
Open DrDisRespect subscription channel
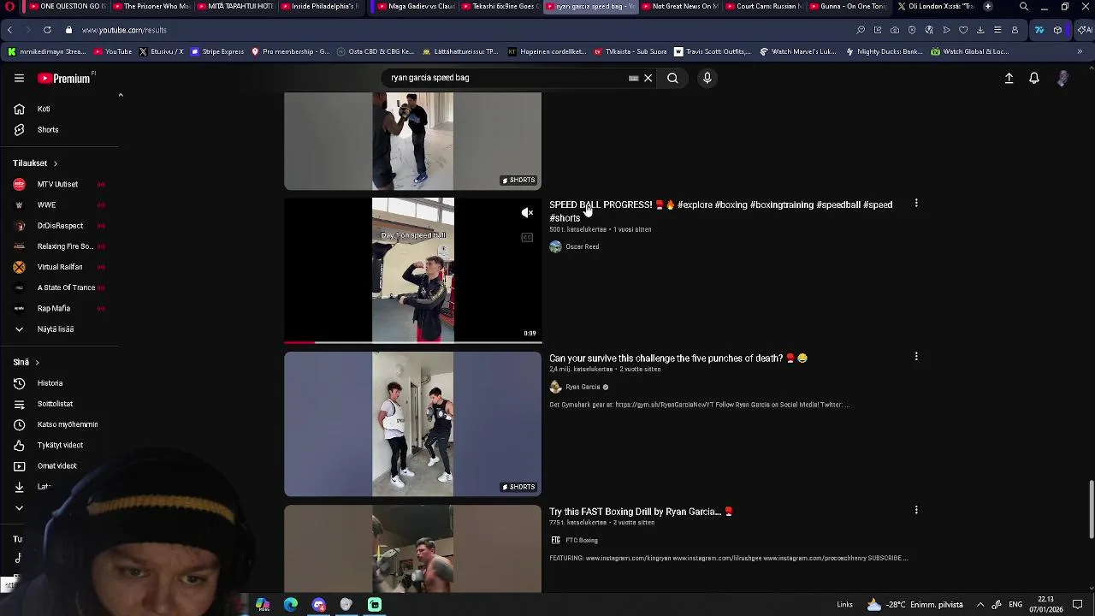pyautogui.click(x=60, y=225)
